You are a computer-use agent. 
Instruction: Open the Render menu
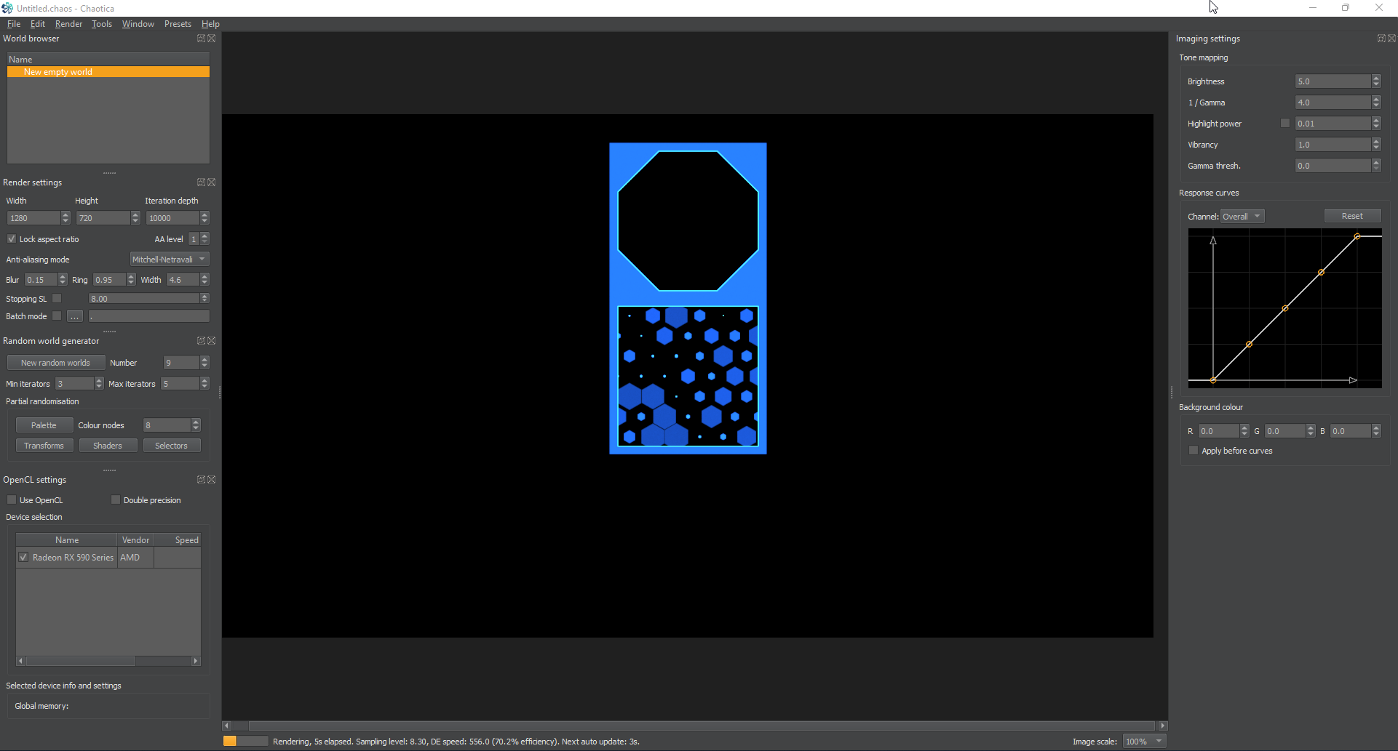point(68,24)
